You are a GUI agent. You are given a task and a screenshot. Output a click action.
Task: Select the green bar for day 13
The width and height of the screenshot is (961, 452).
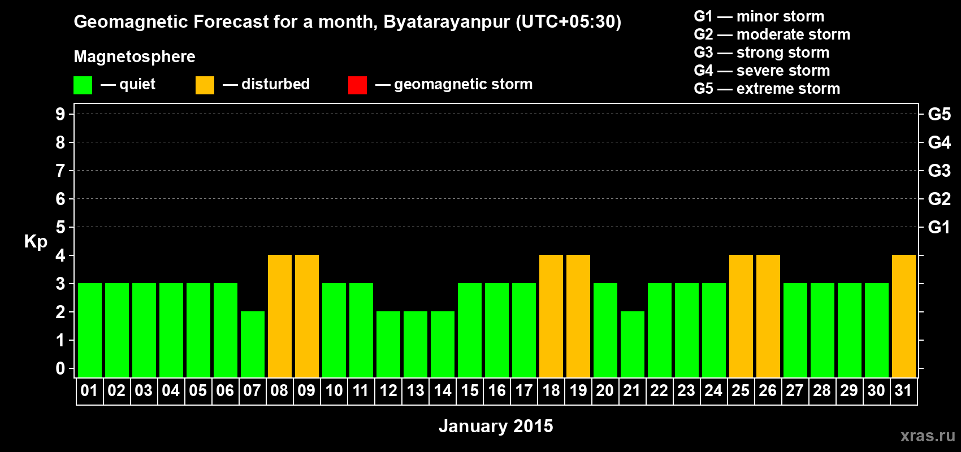tap(415, 344)
